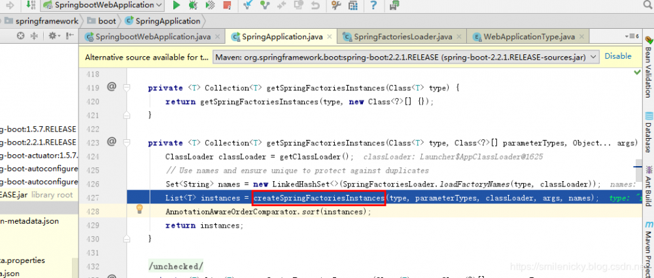Stop the running process with red square

(x=227, y=5)
